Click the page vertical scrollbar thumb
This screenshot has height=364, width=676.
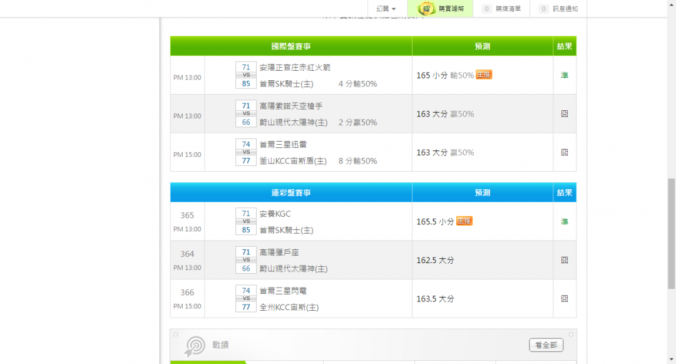[x=671, y=233]
